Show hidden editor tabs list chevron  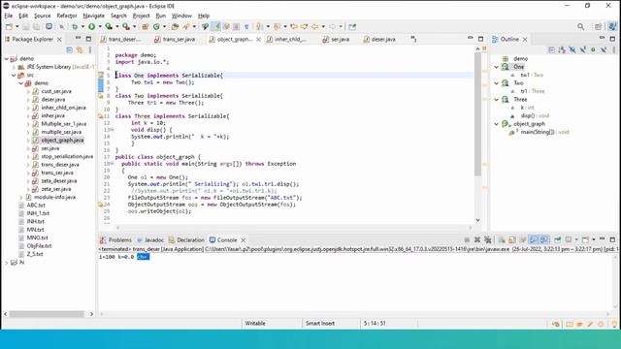pos(413,39)
